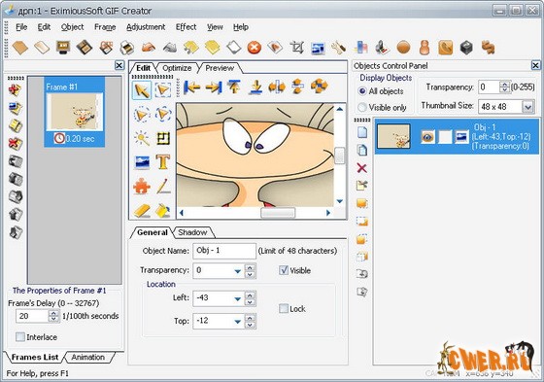Click the canvas horizontal scrollbar thumb
Image resolution: width=544 pixels, height=382 pixels.
(278, 213)
